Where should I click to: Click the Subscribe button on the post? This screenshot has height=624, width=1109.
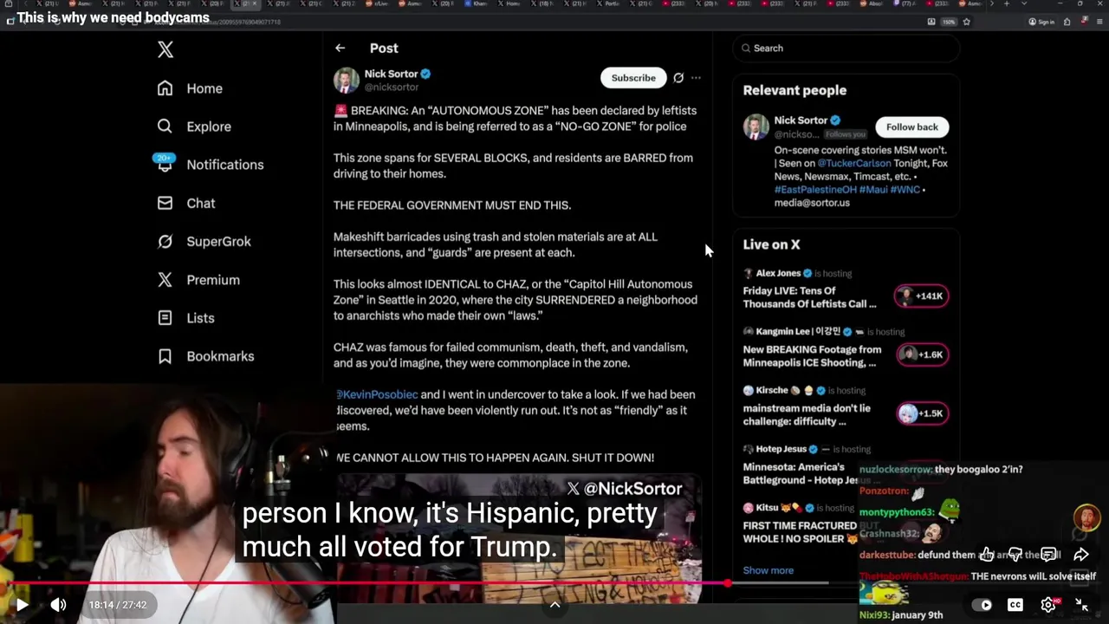(x=633, y=78)
